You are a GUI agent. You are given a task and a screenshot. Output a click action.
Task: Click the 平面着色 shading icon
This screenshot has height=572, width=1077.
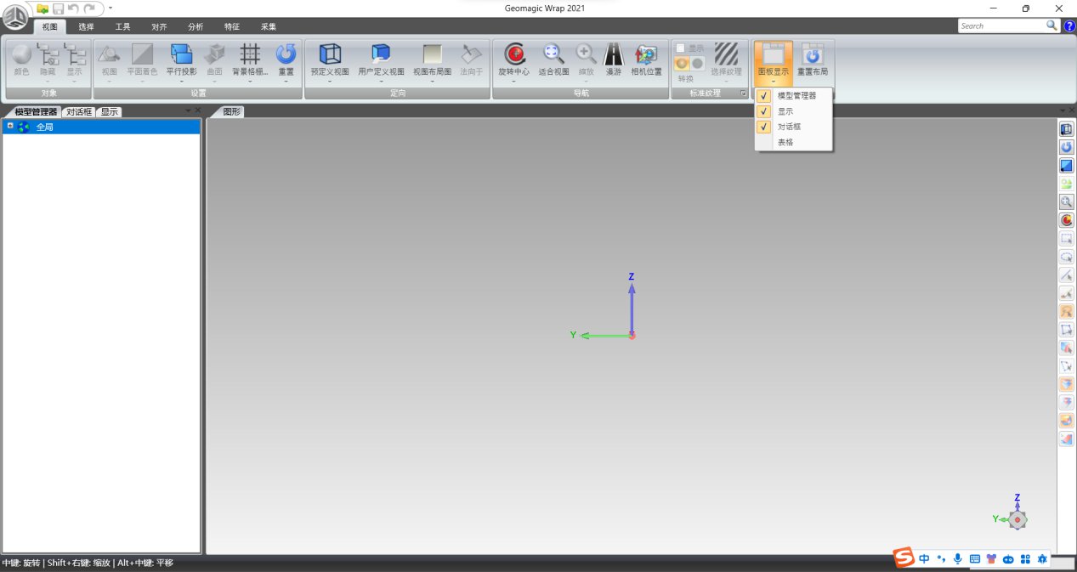point(142,55)
